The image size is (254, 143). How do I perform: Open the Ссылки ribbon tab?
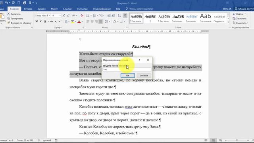tap(67, 9)
